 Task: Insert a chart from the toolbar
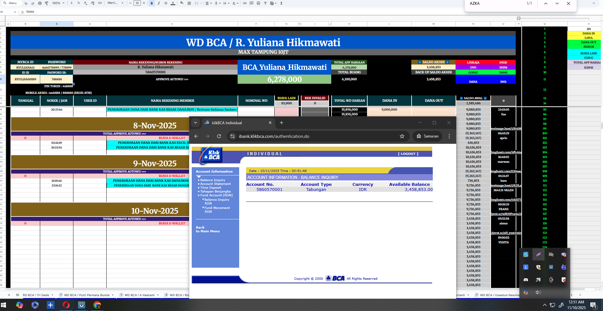coord(258,3)
